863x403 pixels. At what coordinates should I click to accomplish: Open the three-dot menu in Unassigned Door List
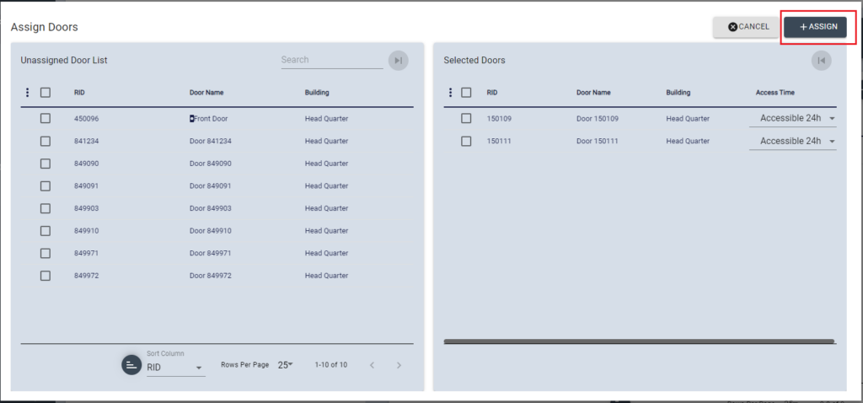pos(28,93)
